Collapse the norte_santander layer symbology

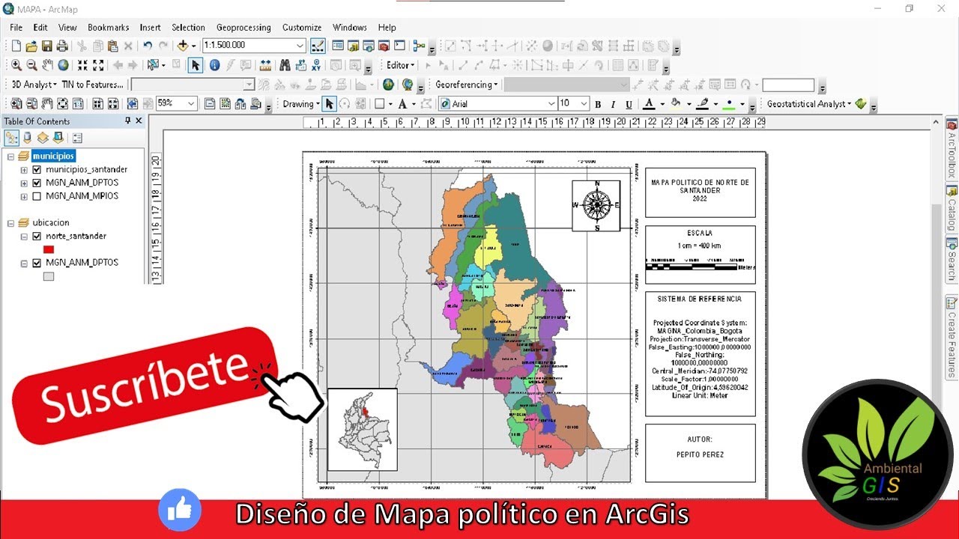click(24, 236)
